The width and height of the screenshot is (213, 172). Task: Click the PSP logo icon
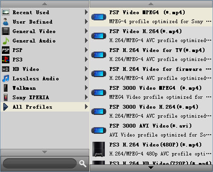(x=6, y=50)
